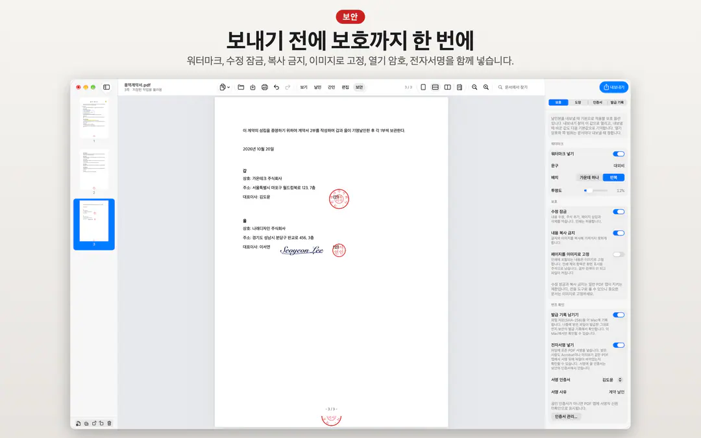Viewport: 701px width, 438px height.
Task: Zoom out with magnifier minus icon
Action: pos(474,87)
